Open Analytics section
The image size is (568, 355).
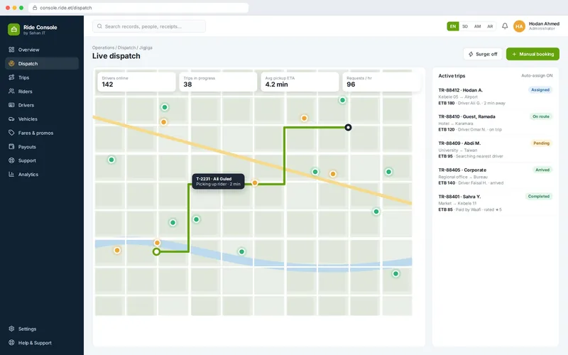(42, 174)
